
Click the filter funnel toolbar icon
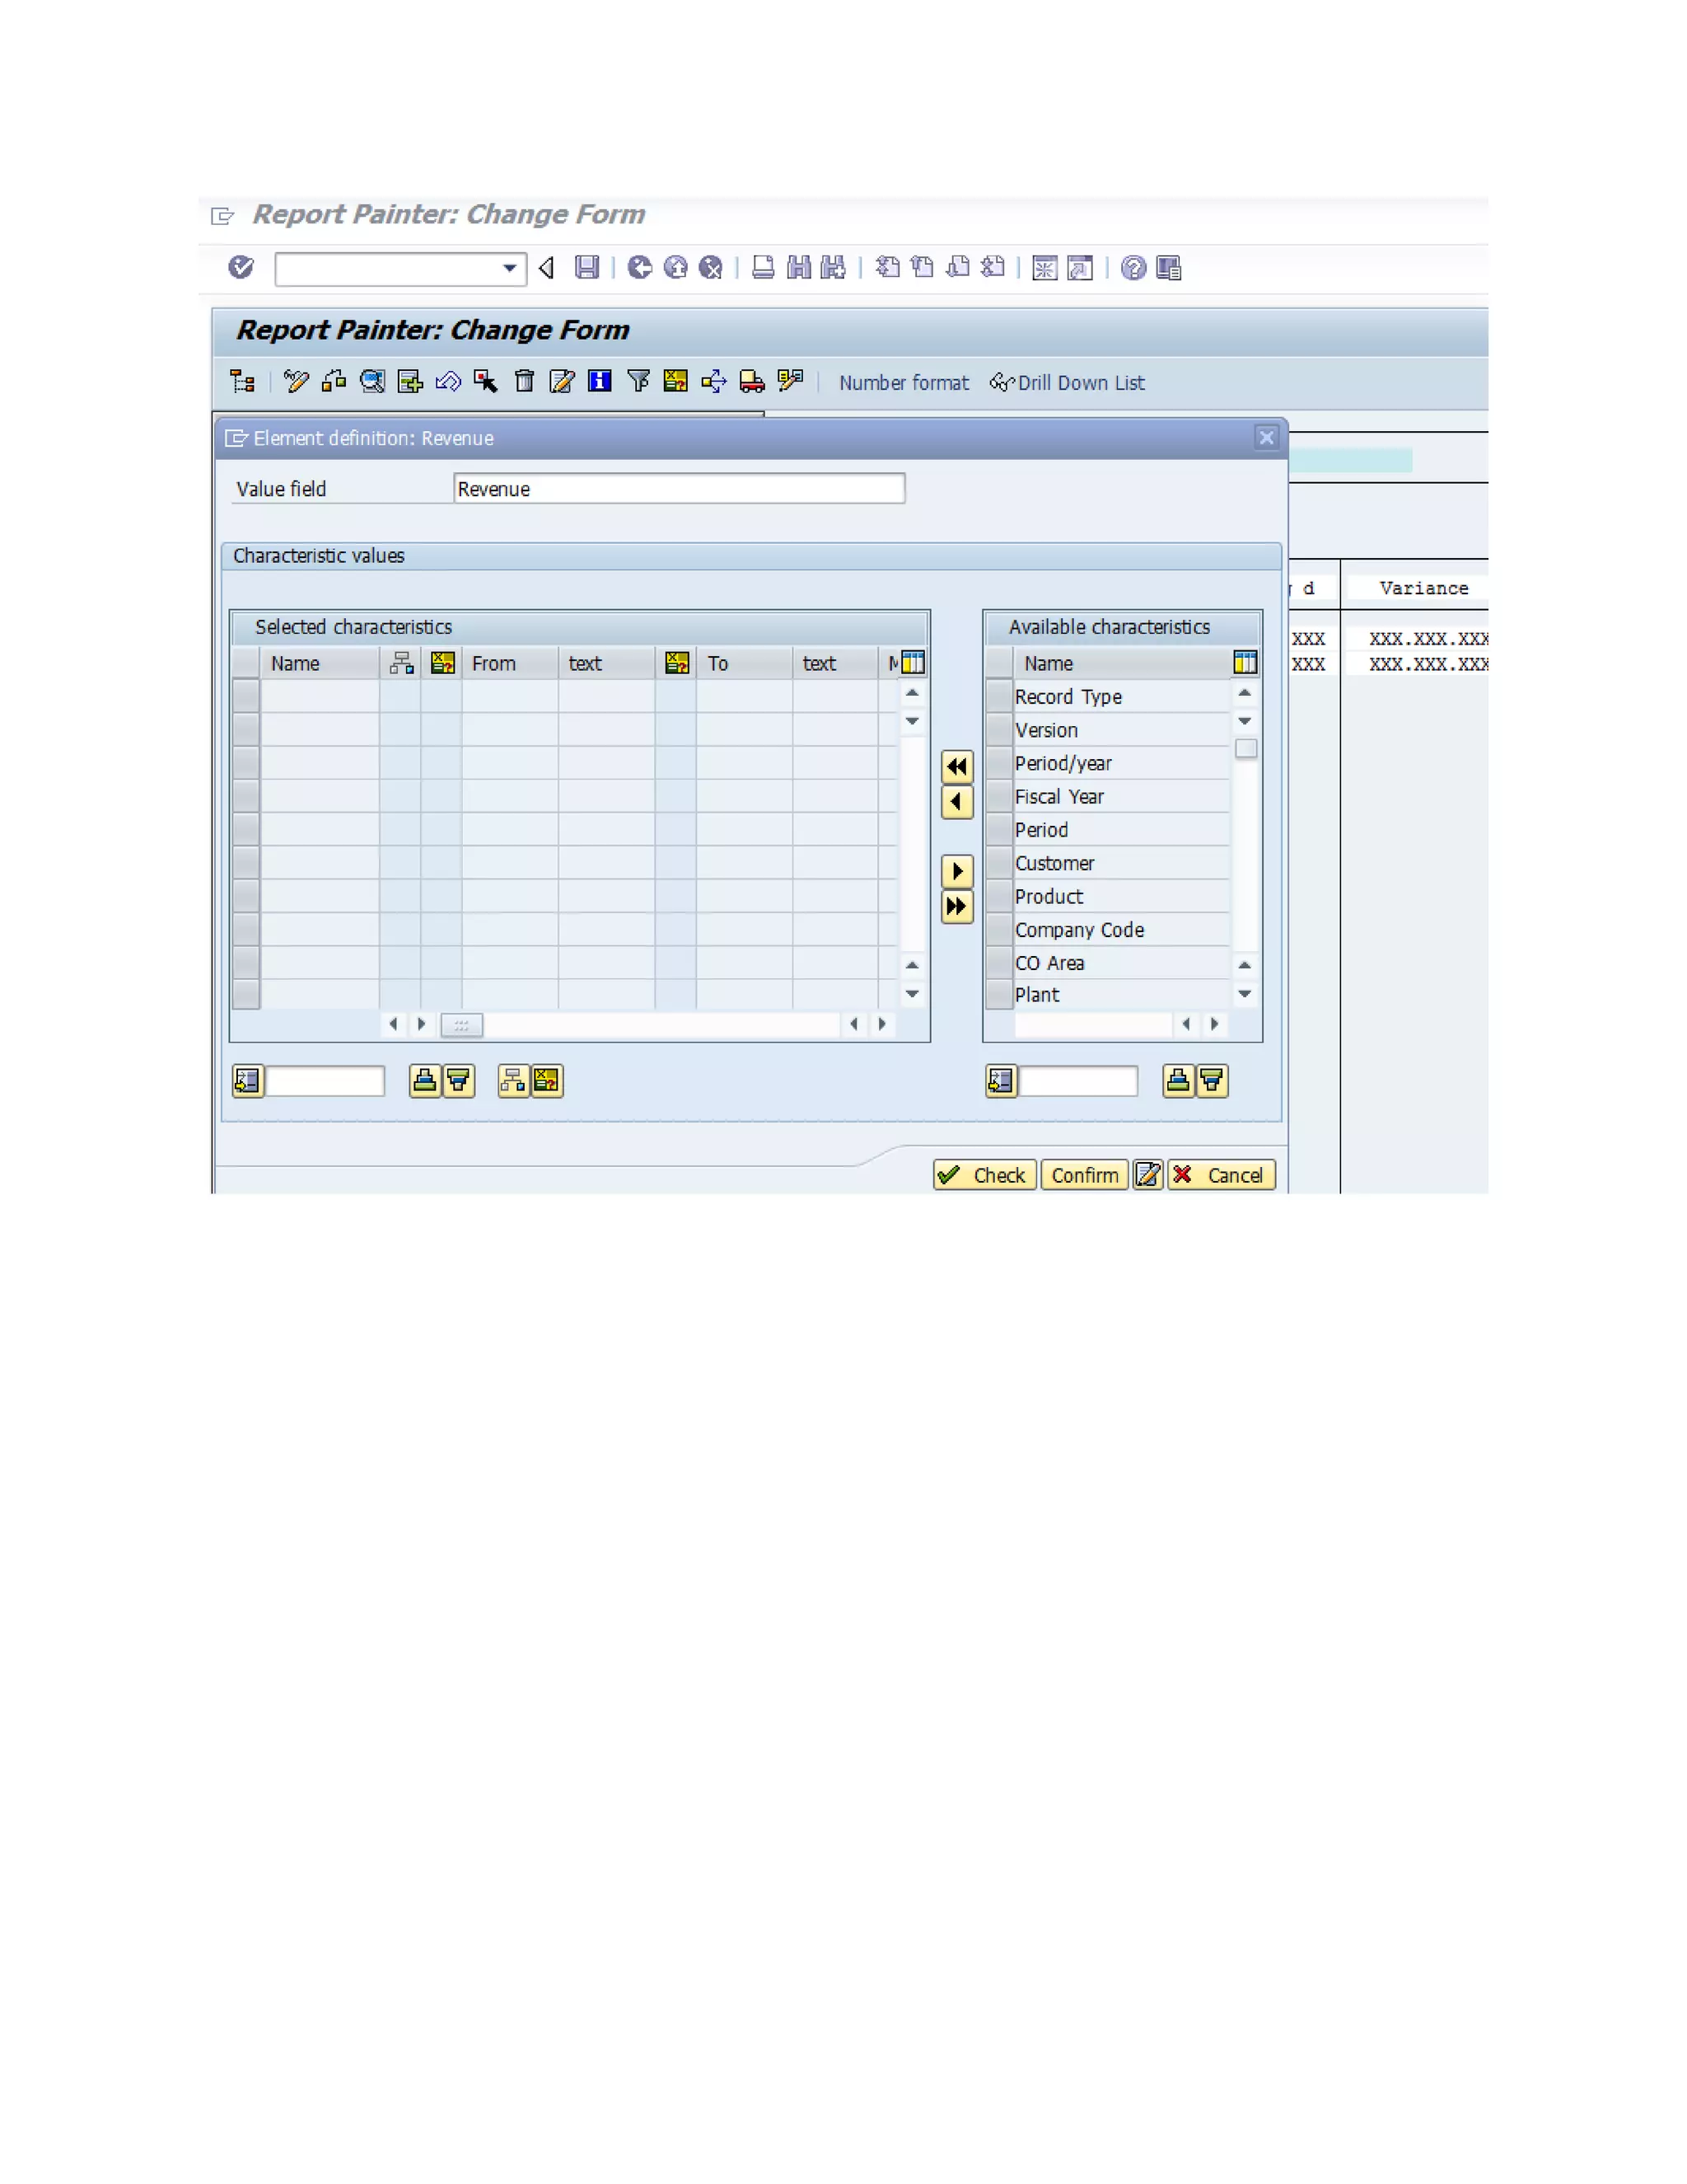638,381
